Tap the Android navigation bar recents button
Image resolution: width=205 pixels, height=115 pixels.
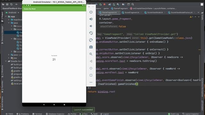[64, 104]
